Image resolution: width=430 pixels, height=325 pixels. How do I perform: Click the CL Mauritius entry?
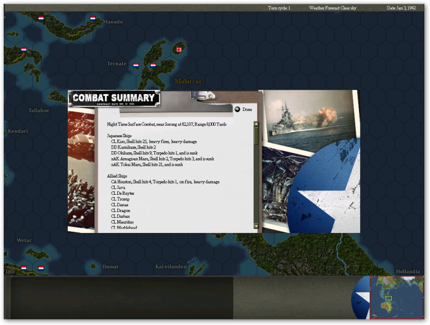[x=122, y=222]
